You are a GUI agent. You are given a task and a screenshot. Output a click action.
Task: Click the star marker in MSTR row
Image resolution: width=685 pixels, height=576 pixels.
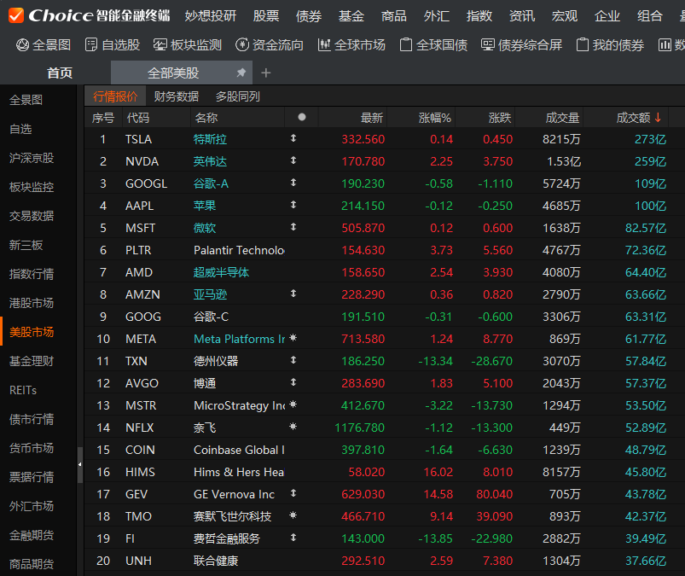pyautogui.click(x=293, y=404)
